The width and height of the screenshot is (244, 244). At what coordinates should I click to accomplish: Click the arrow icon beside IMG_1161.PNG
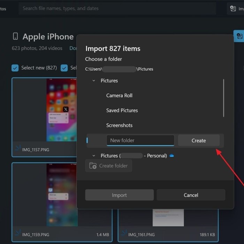pos(124,233)
